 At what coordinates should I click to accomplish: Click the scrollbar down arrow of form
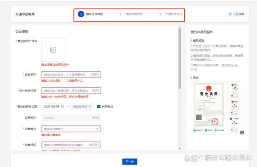[180, 149]
